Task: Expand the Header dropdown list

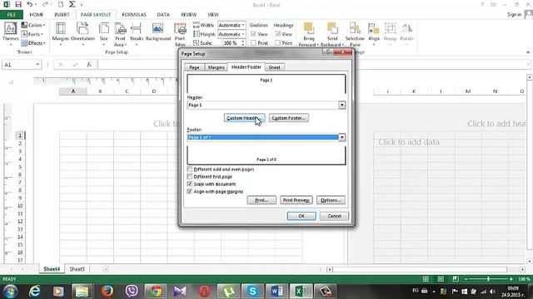Action: 341,105
